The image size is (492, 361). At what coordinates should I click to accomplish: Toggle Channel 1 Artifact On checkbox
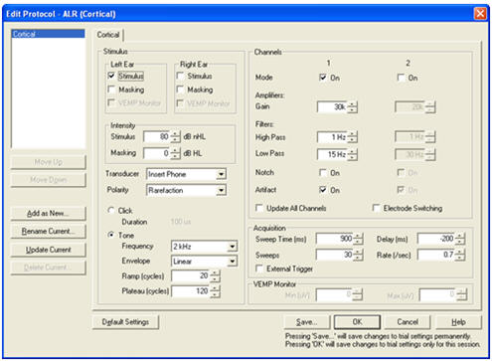click(323, 190)
